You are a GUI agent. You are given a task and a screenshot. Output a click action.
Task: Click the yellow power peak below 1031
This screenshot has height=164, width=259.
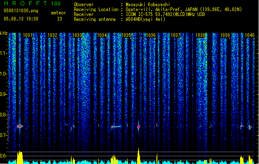[20, 157]
